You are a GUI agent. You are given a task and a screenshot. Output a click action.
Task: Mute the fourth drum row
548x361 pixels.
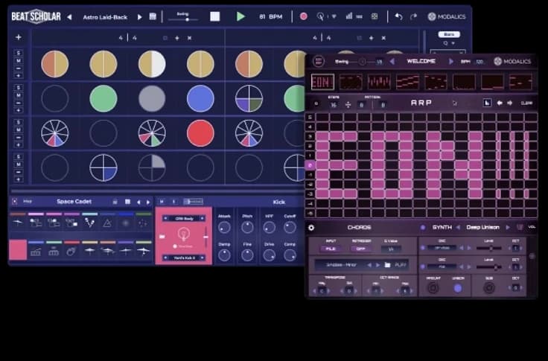(x=18, y=164)
